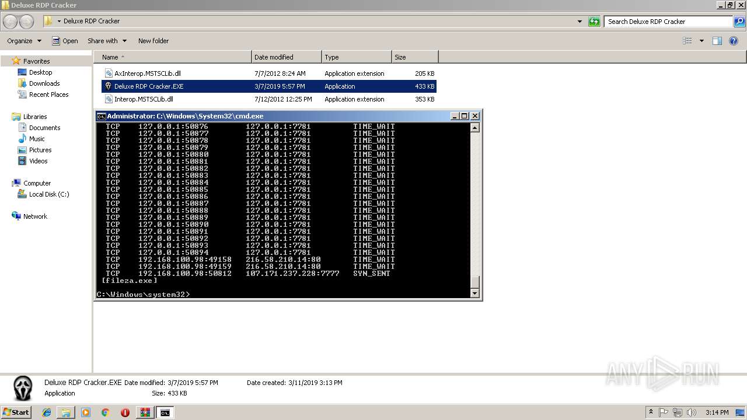Show hidden tray icons arrow
Screen dimensions: 747x420
pos(651,412)
